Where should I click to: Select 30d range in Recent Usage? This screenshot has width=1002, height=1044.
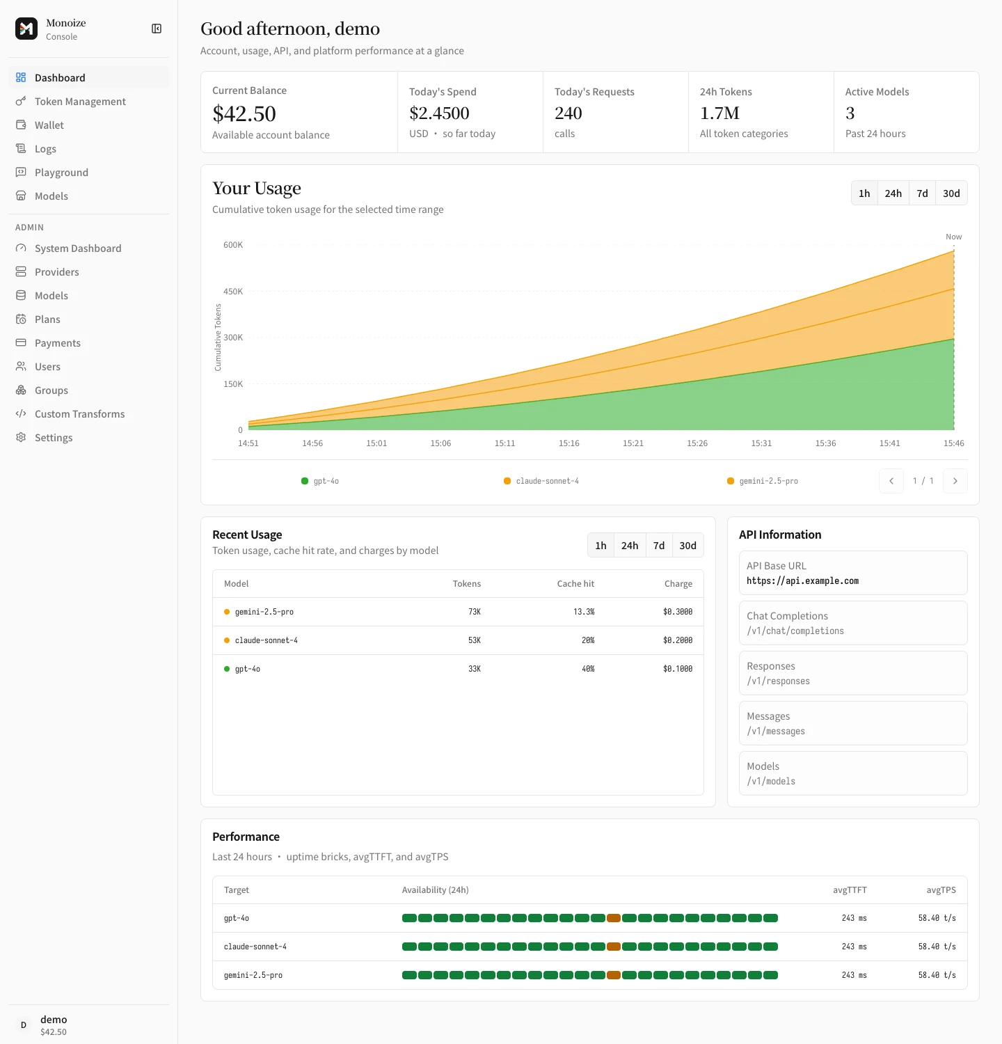[x=688, y=546]
